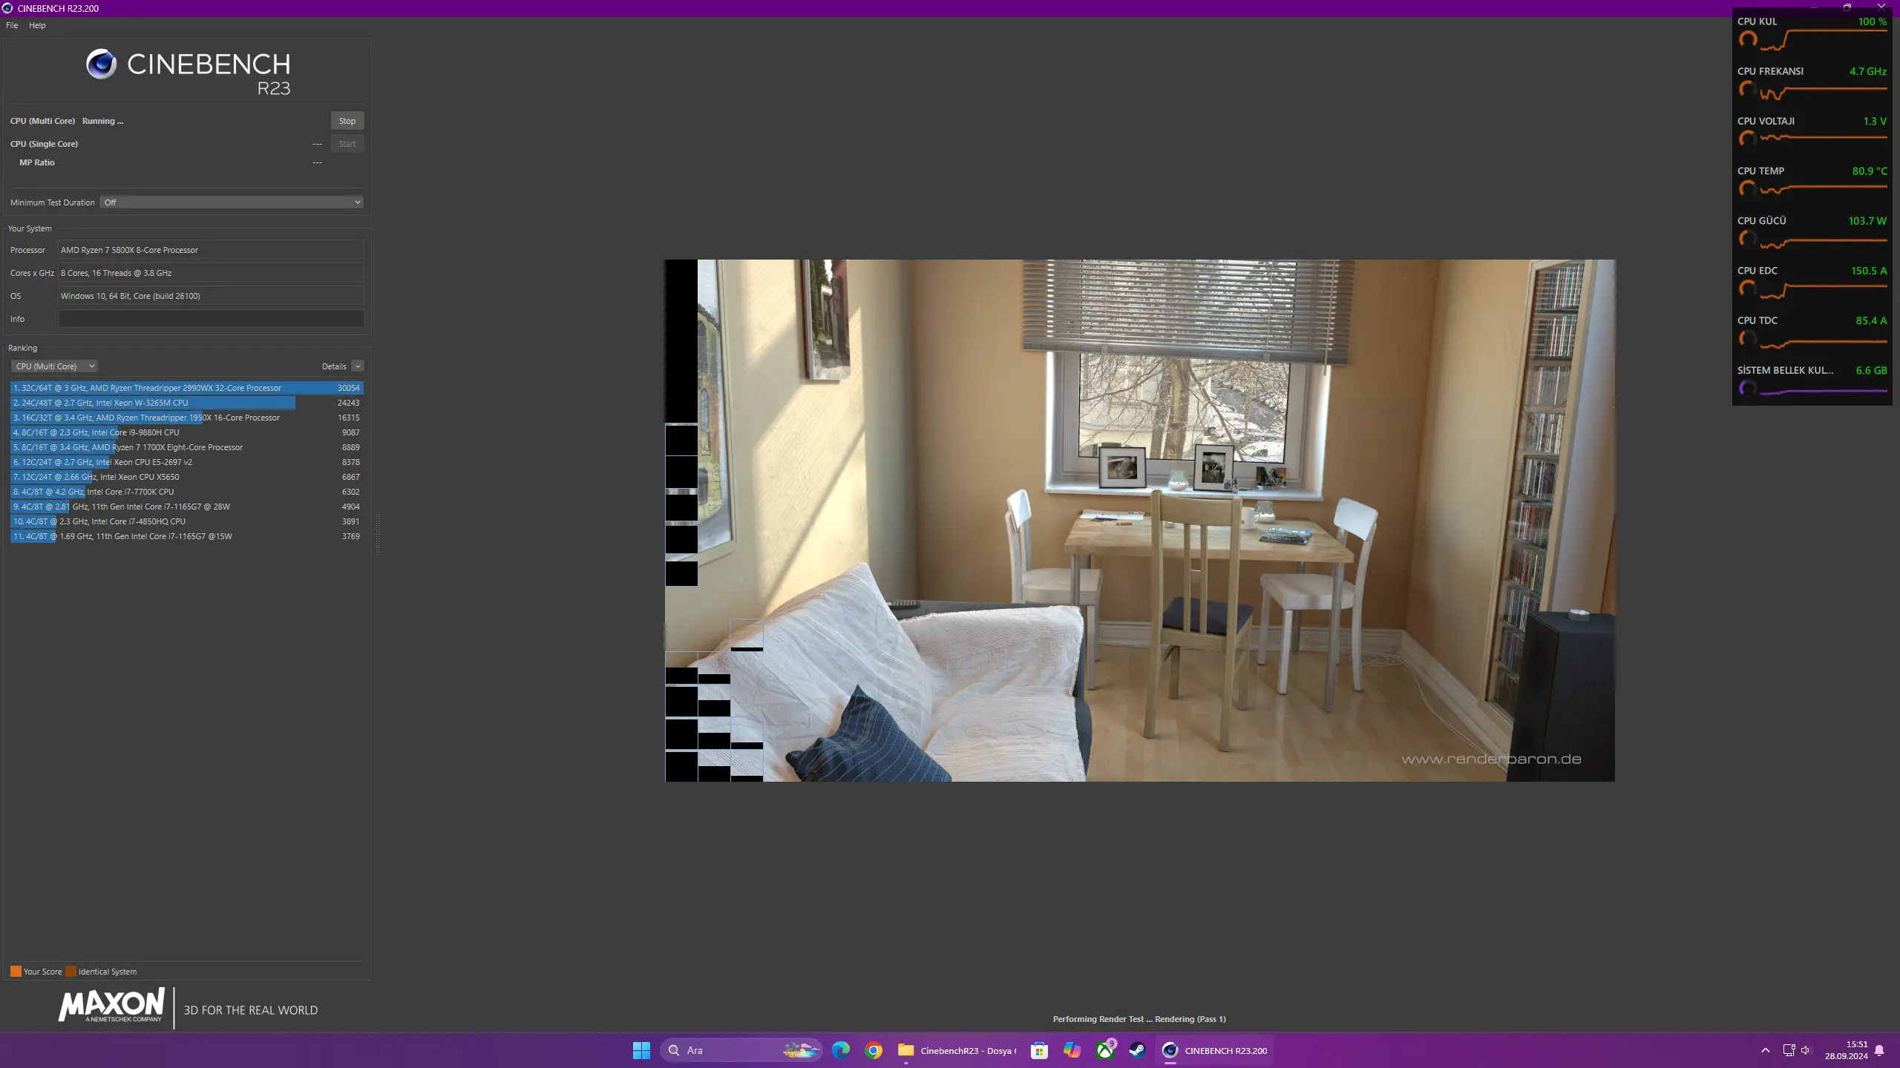Show hidden system tray icons
The width and height of the screenshot is (1900, 1068).
[x=1766, y=1050]
